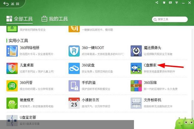The image size is (194, 129).
Task: Click the vertical scrollbar thumb
Action: [x=192, y=109]
